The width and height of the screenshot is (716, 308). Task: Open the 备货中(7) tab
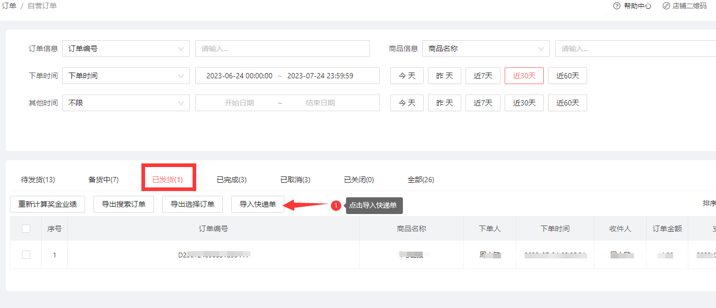click(103, 180)
